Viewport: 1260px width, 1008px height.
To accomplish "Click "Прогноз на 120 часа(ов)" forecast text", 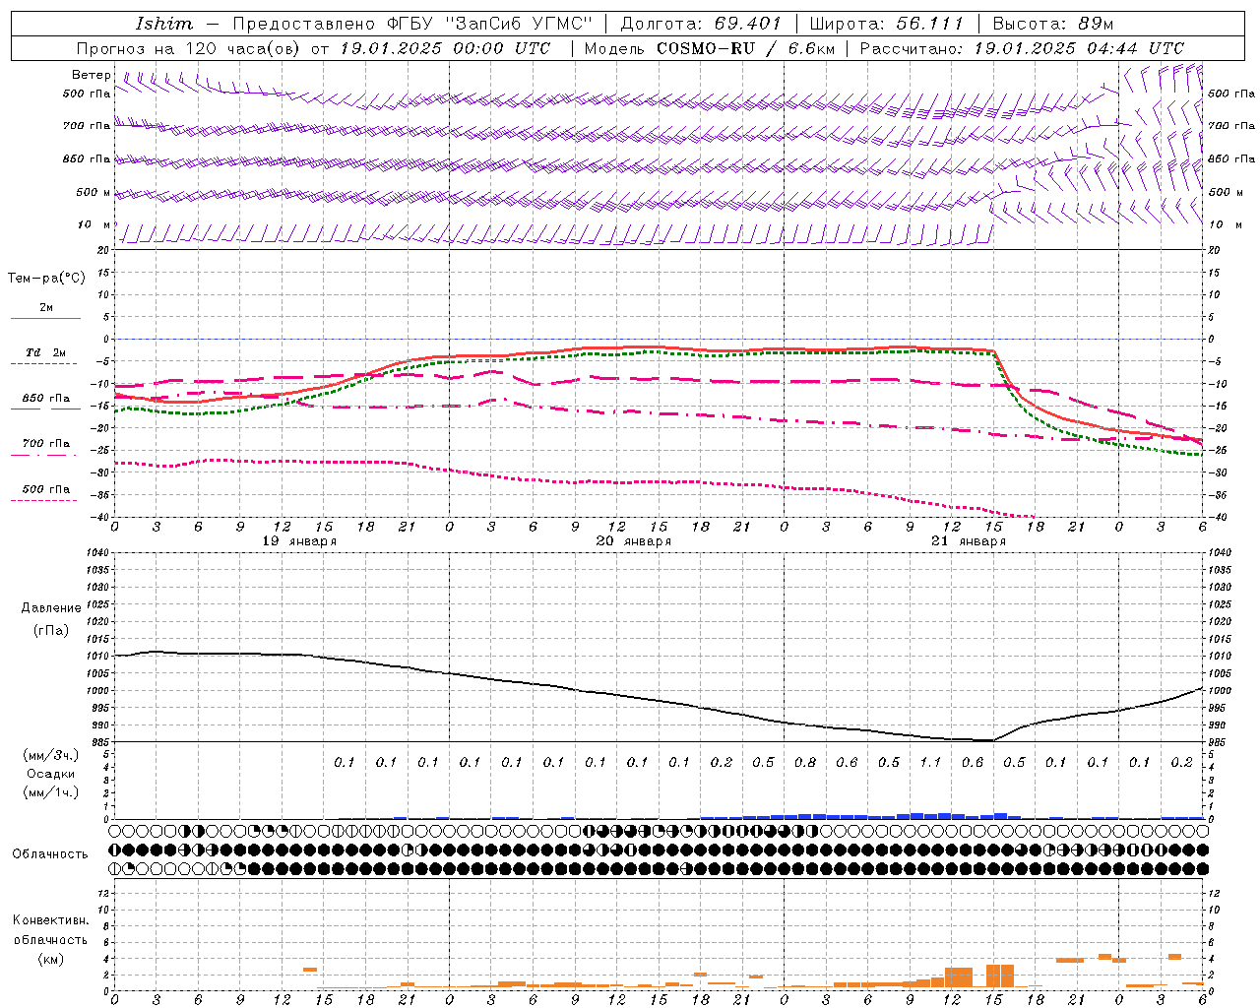I will coord(189,48).
